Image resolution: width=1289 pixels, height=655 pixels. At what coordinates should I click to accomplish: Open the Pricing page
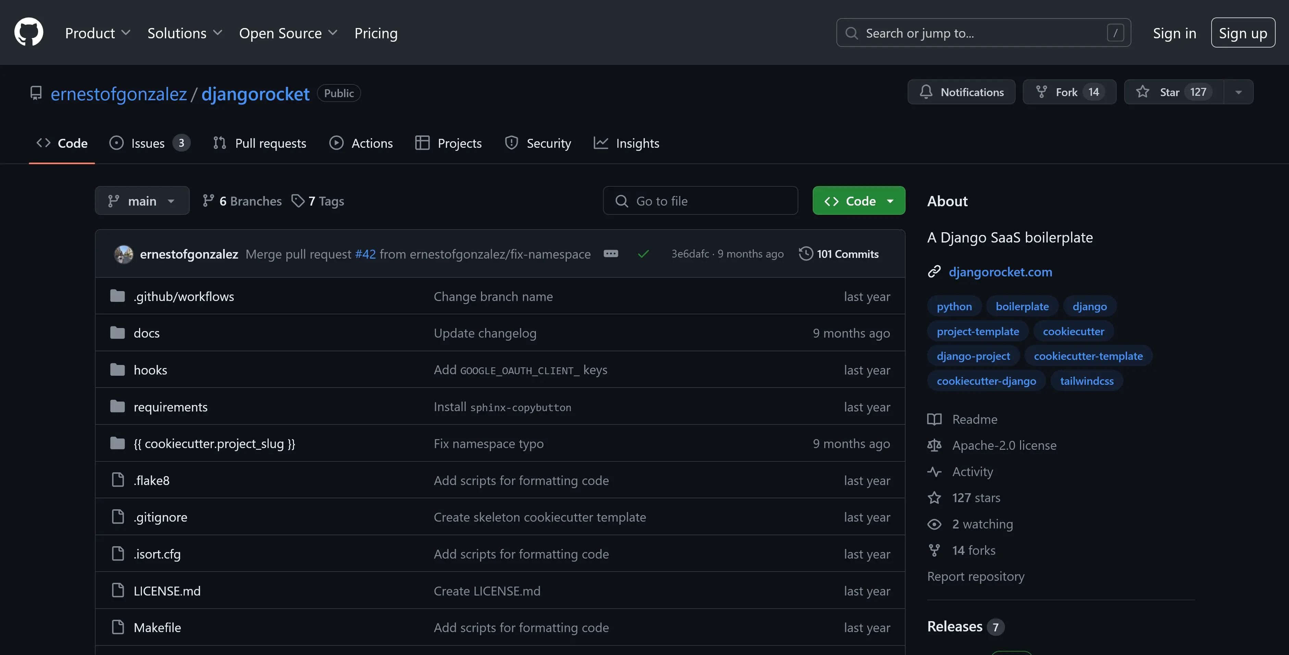376,33
